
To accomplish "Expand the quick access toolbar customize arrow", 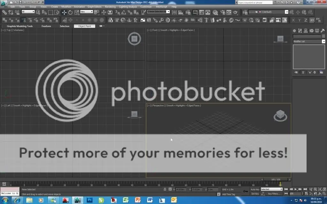I will [43, 2].
